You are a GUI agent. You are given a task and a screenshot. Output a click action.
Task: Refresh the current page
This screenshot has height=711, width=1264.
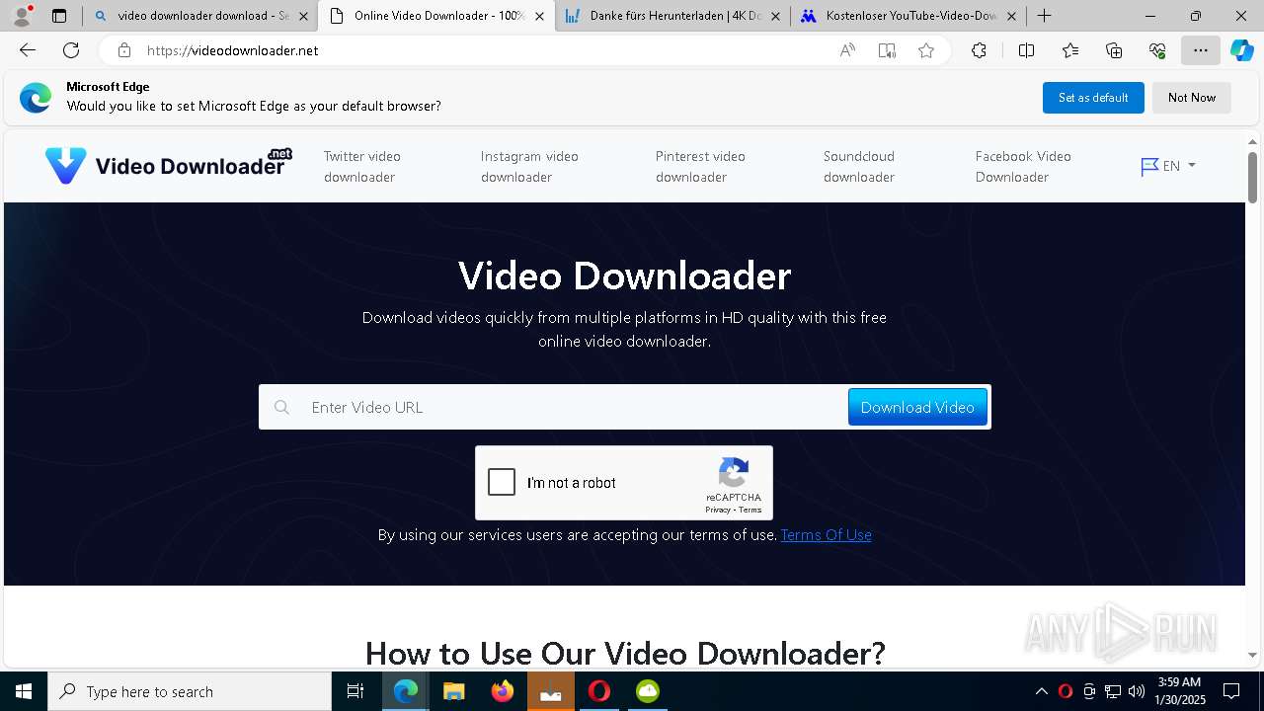[x=71, y=50]
